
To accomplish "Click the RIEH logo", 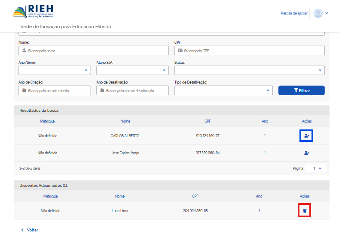I will (33, 12).
